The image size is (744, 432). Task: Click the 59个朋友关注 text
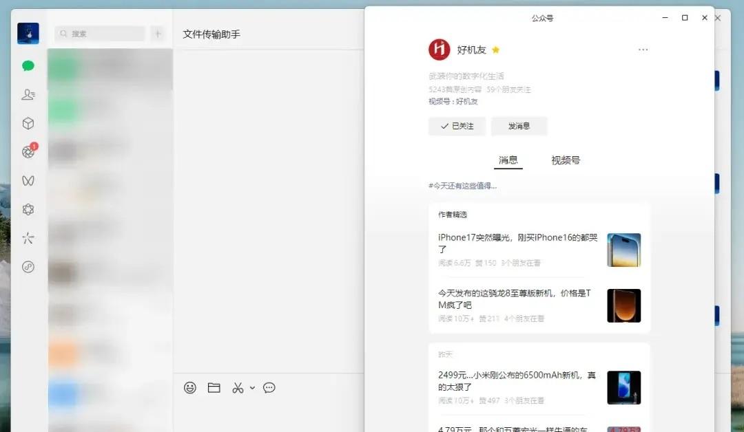(x=508, y=89)
